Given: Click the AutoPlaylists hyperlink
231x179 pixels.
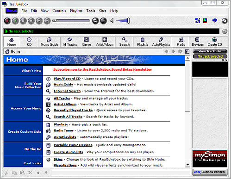Looking at the screenshot, I should [65, 137].
